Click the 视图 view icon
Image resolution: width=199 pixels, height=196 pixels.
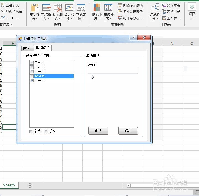192,7
